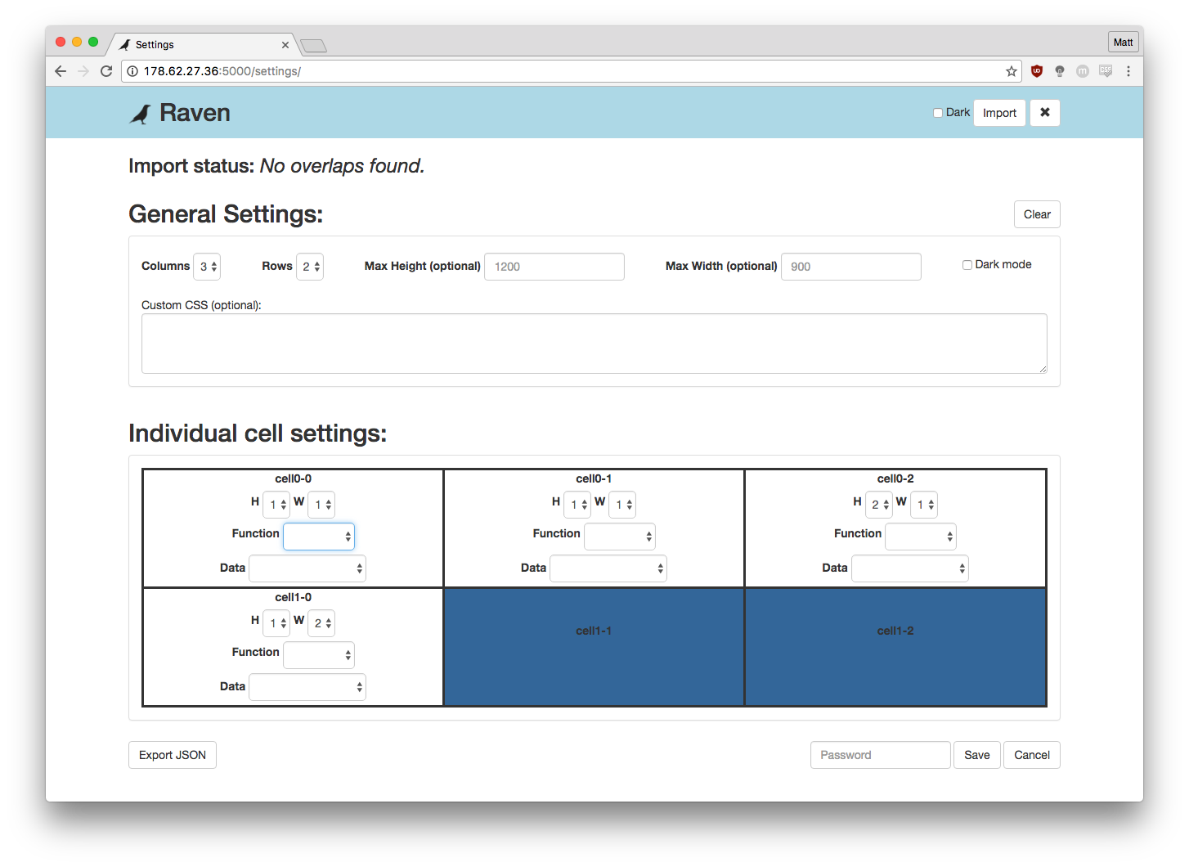The image size is (1189, 867).
Task: Change cell0-0 W value selector
Action: 321,505
